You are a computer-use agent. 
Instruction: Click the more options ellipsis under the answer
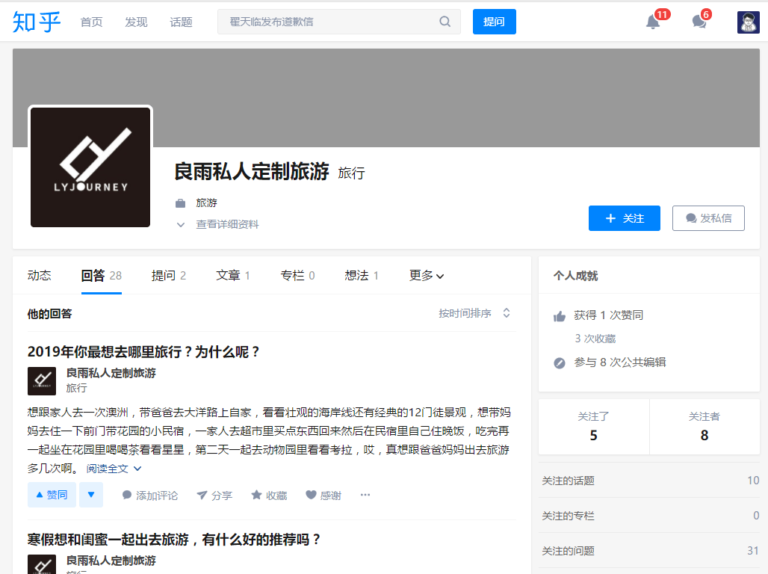coord(365,494)
